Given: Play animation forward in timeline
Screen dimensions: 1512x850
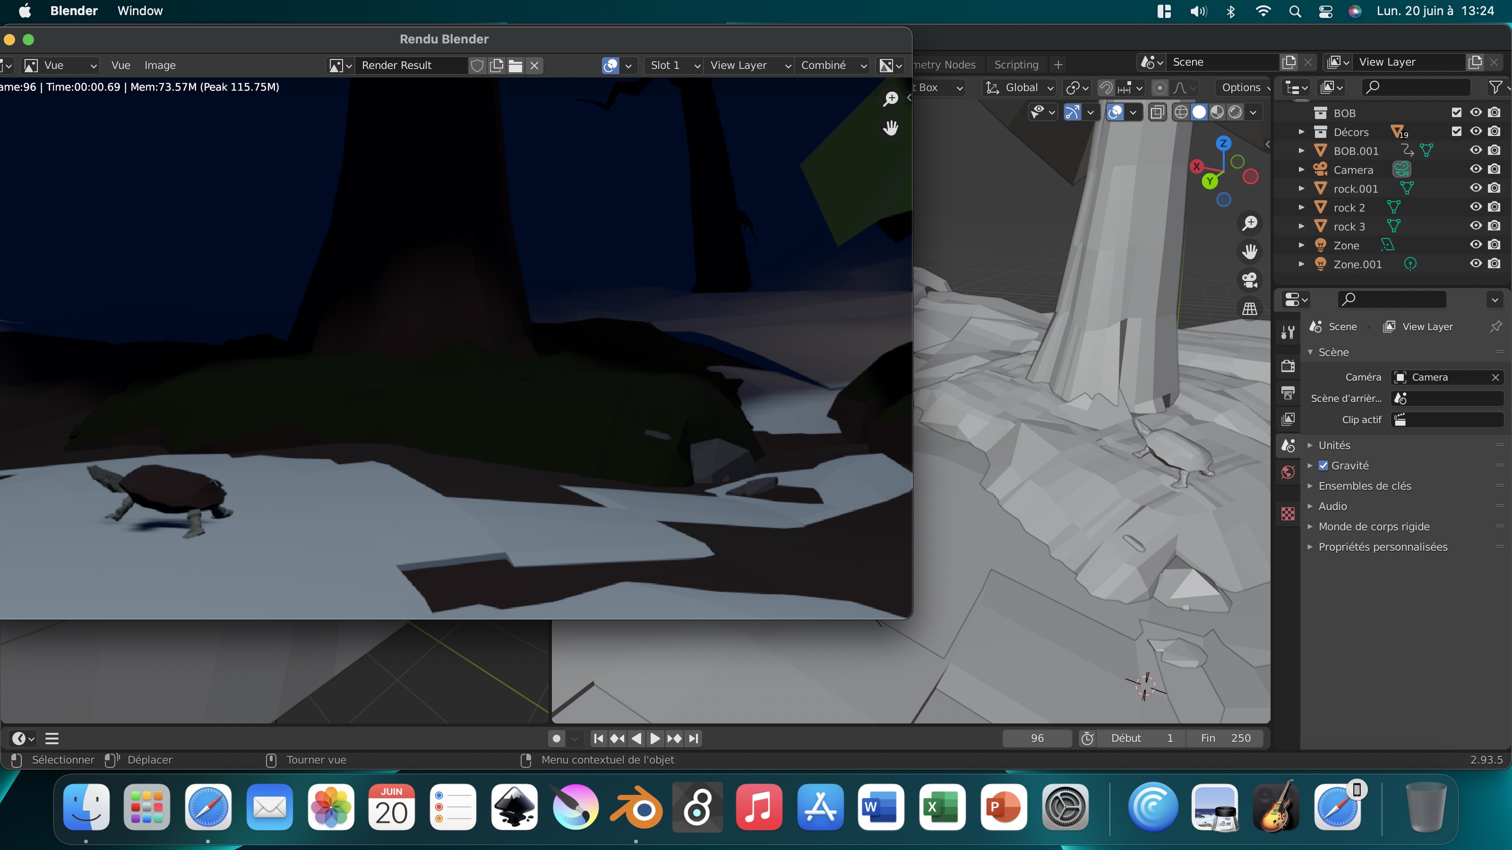Looking at the screenshot, I should (655, 739).
